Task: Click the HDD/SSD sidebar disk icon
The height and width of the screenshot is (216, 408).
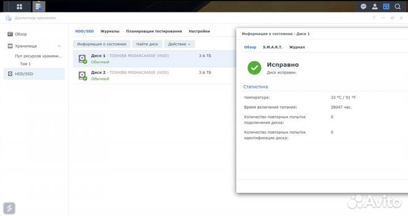Action: coord(10,74)
